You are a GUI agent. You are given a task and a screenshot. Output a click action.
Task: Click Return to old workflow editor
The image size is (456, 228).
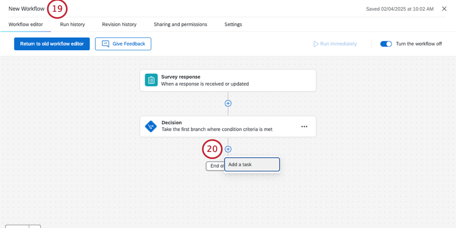52,44
